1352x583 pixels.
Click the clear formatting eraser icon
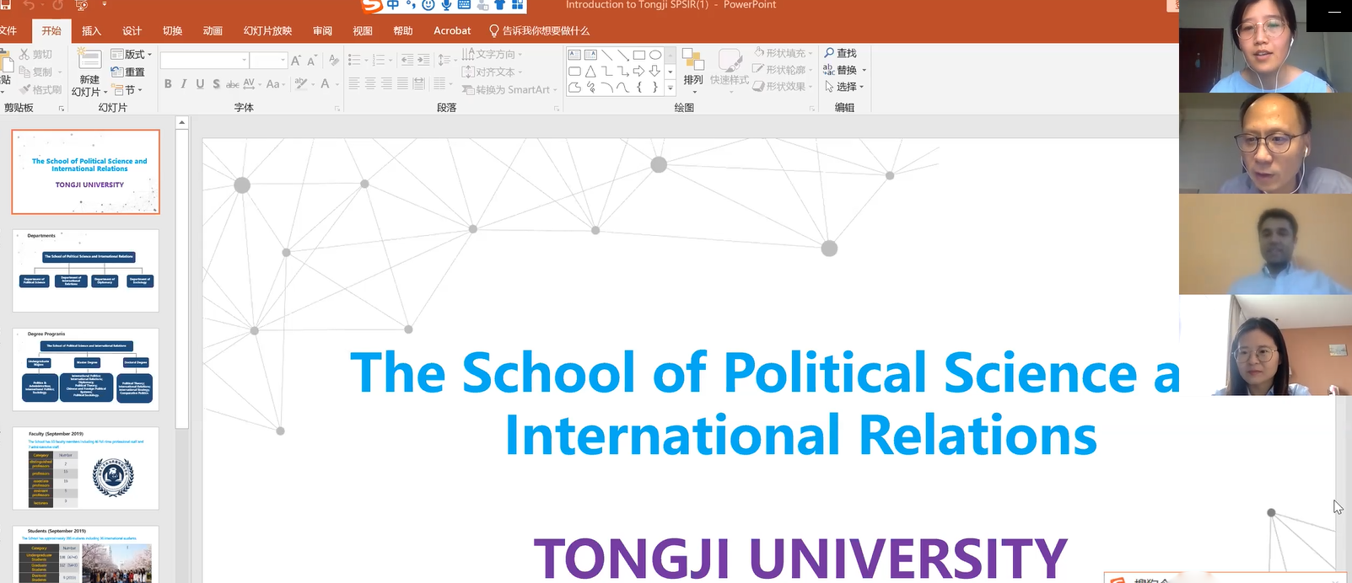(334, 61)
